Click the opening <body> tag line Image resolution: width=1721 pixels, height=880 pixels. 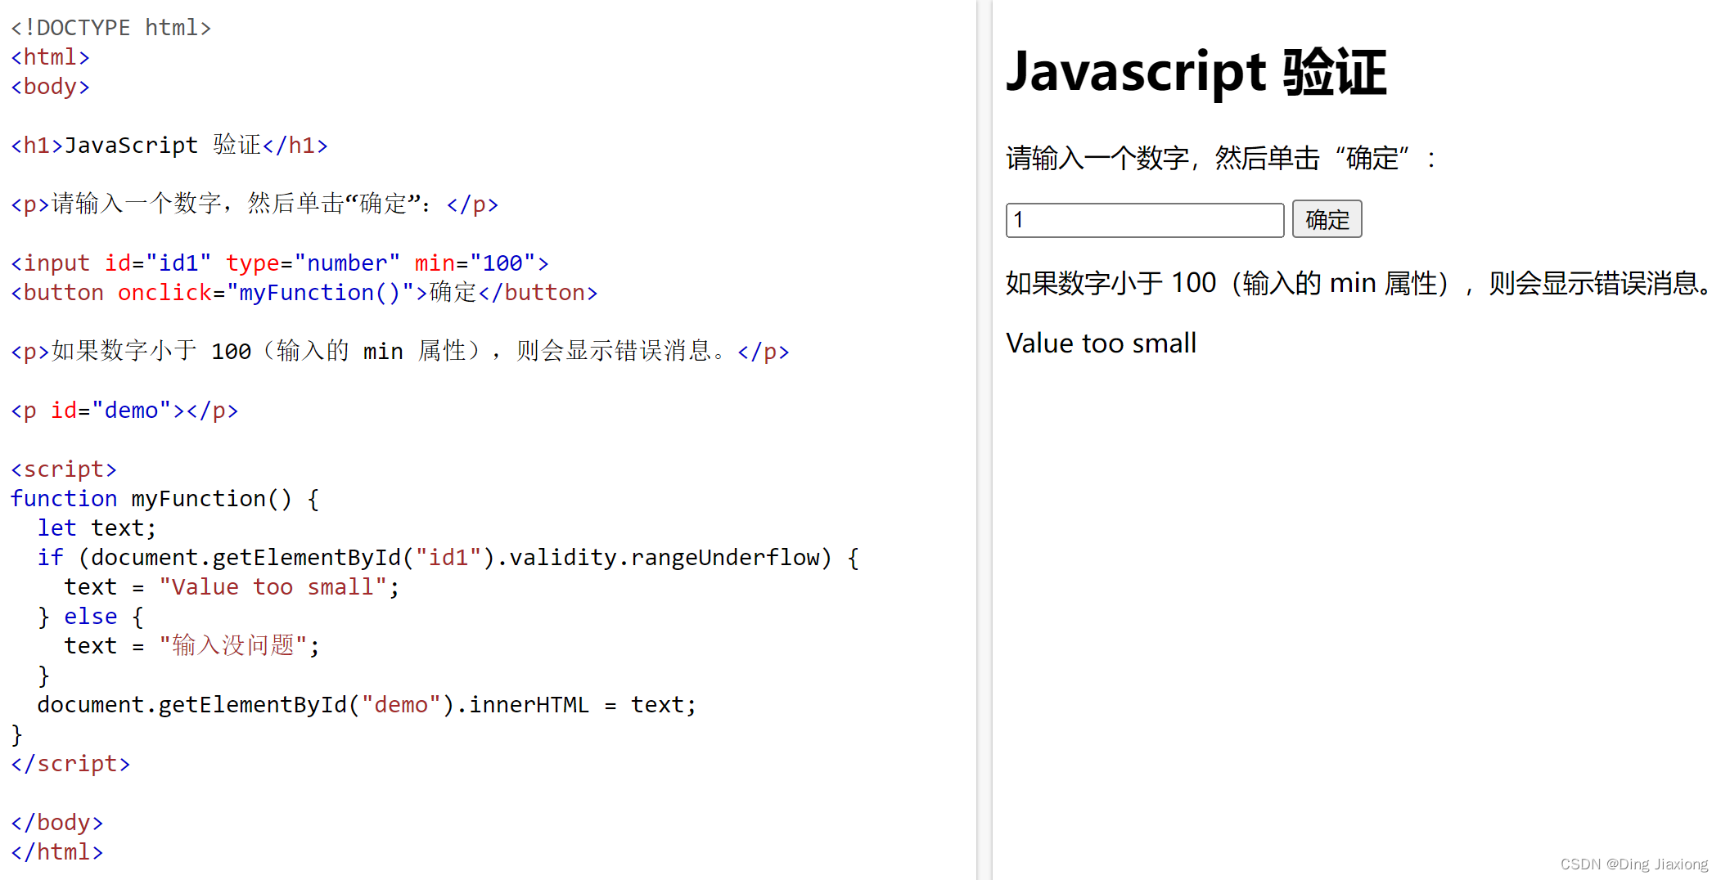click(x=50, y=87)
